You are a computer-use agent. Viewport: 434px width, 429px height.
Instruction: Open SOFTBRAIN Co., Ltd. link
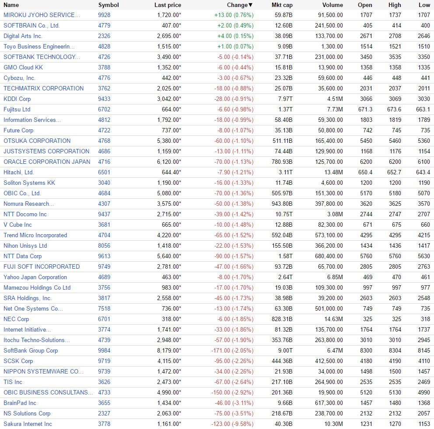coord(31,25)
